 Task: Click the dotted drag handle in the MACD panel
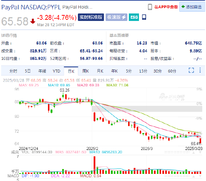(177, 176)
